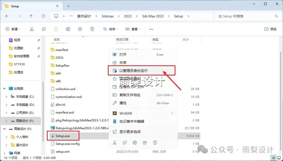Click the share icon at the context menu bottom
The height and width of the screenshot is (161, 283).
click(x=145, y=143)
